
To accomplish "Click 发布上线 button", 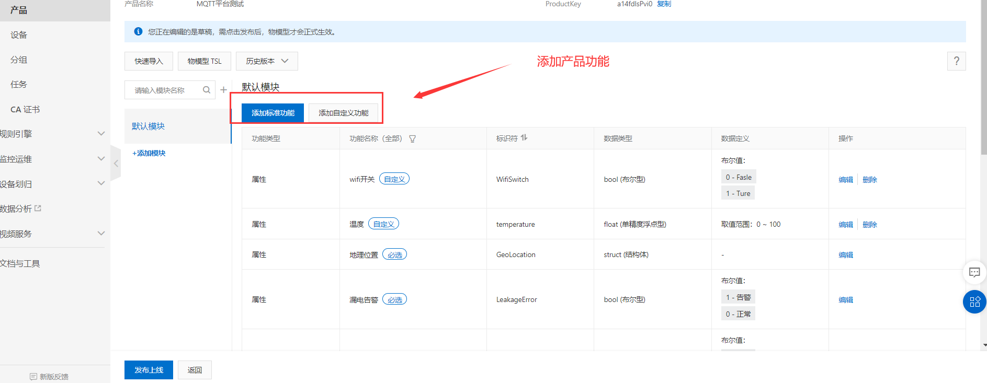I will click(149, 370).
